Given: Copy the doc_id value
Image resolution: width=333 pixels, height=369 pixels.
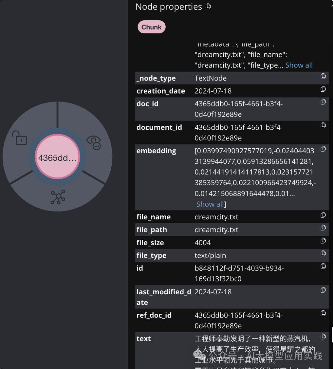Looking at the screenshot, I should [x=323, y=102].
